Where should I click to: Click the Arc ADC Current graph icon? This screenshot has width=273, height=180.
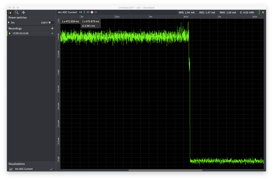coord(11,169)
